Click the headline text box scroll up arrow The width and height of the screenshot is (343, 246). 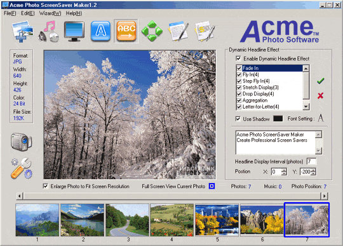click(x=318, y=134)
